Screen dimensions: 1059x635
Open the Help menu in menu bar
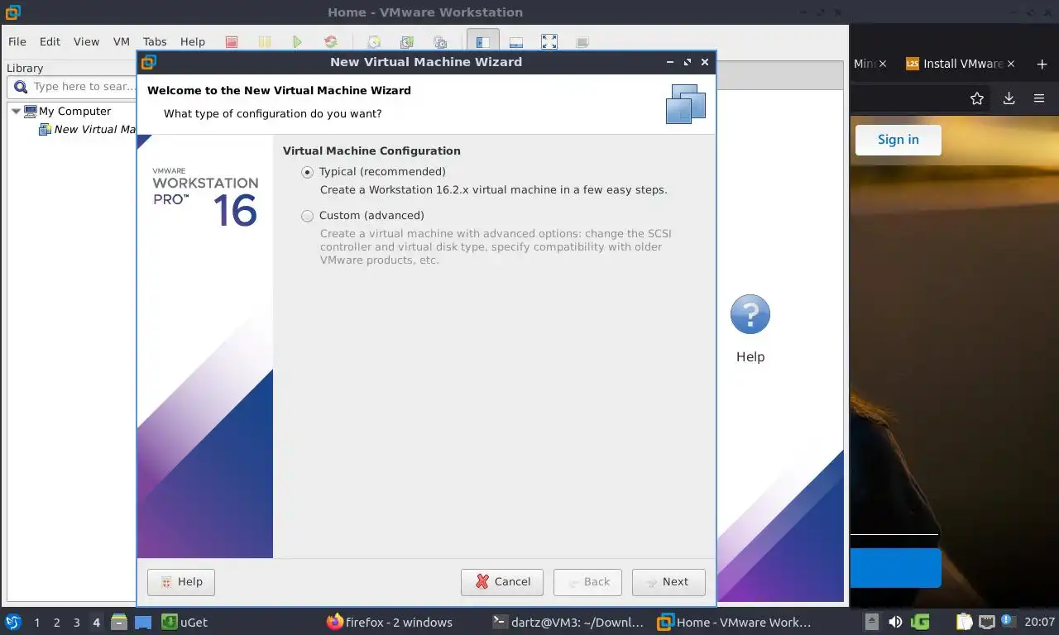tap(193, 41)
